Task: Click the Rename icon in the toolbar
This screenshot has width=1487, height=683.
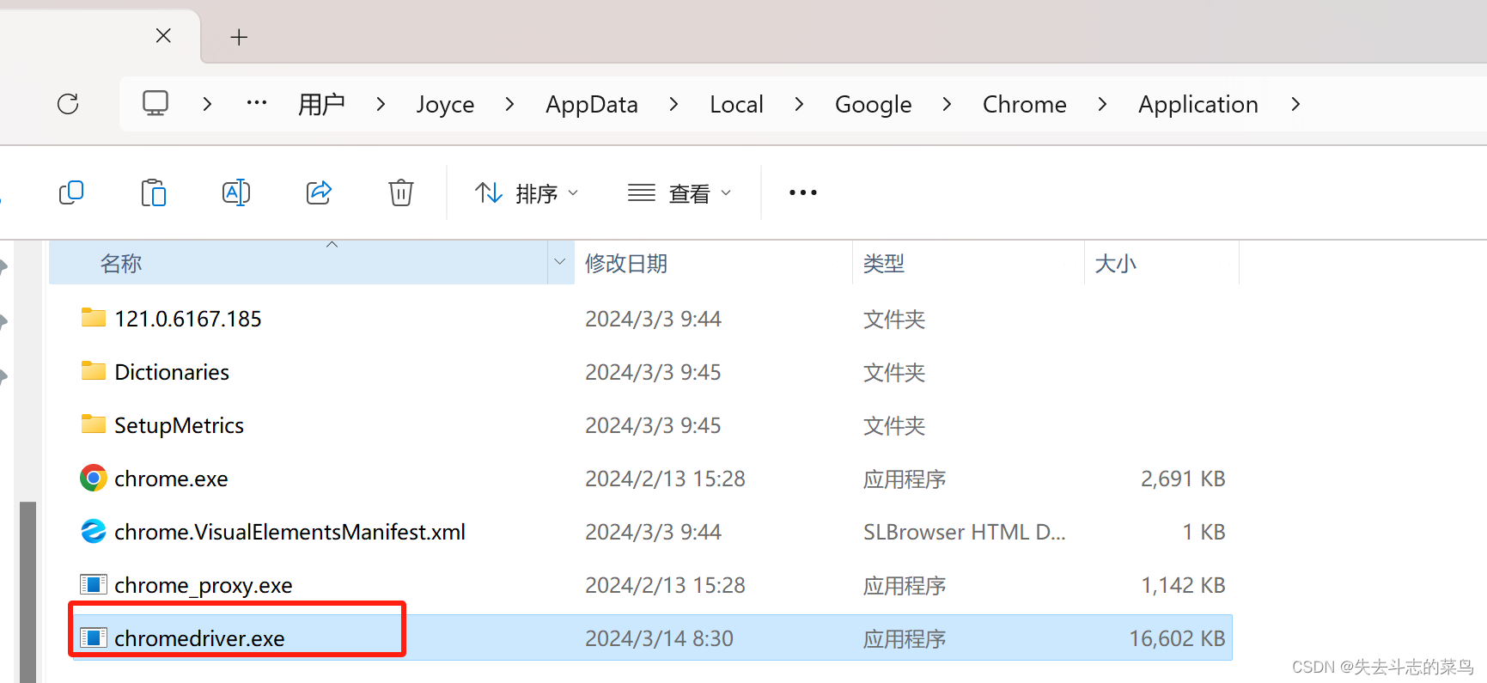Action: point(235,192)
